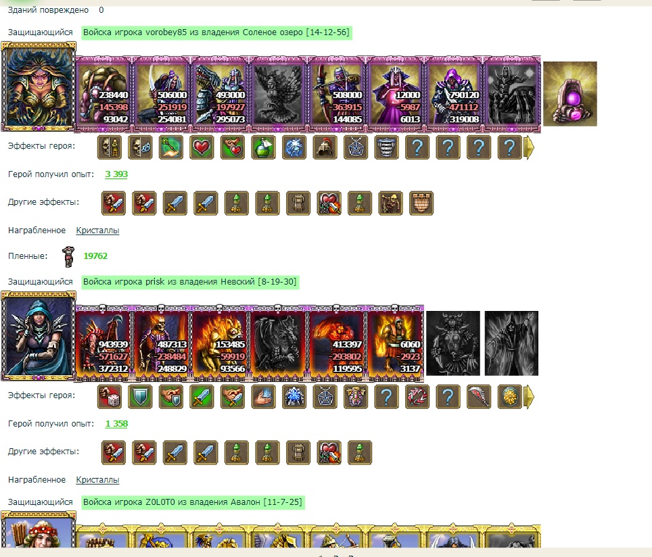652x557 pixels.
Task: Select the green potion flask effect icon
Action: (x=263, y=147)
